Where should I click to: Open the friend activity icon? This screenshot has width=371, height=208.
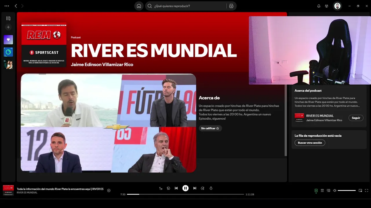click(x=327, y=6)
